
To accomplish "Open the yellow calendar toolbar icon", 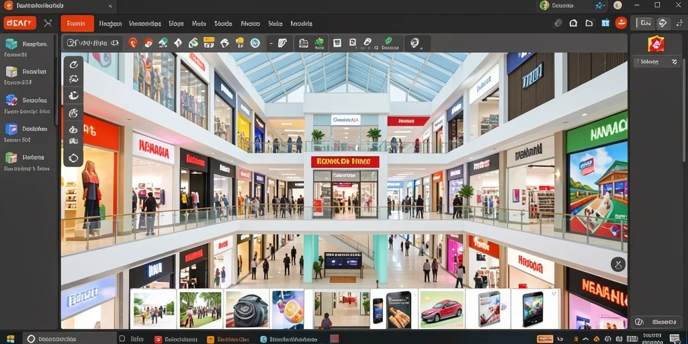I will click(x=209, y=42).
